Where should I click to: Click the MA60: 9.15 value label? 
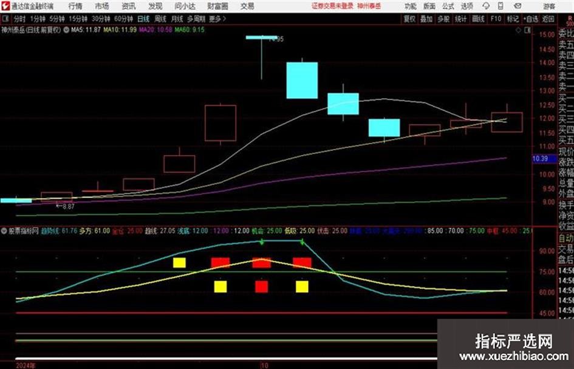[190, 30]
